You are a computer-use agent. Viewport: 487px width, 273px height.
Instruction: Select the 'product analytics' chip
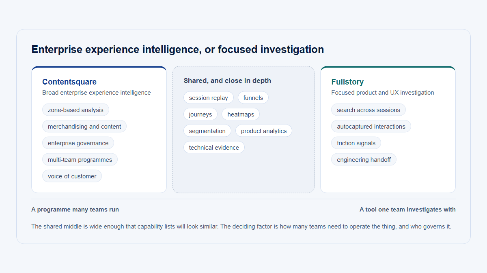point(264,131)
